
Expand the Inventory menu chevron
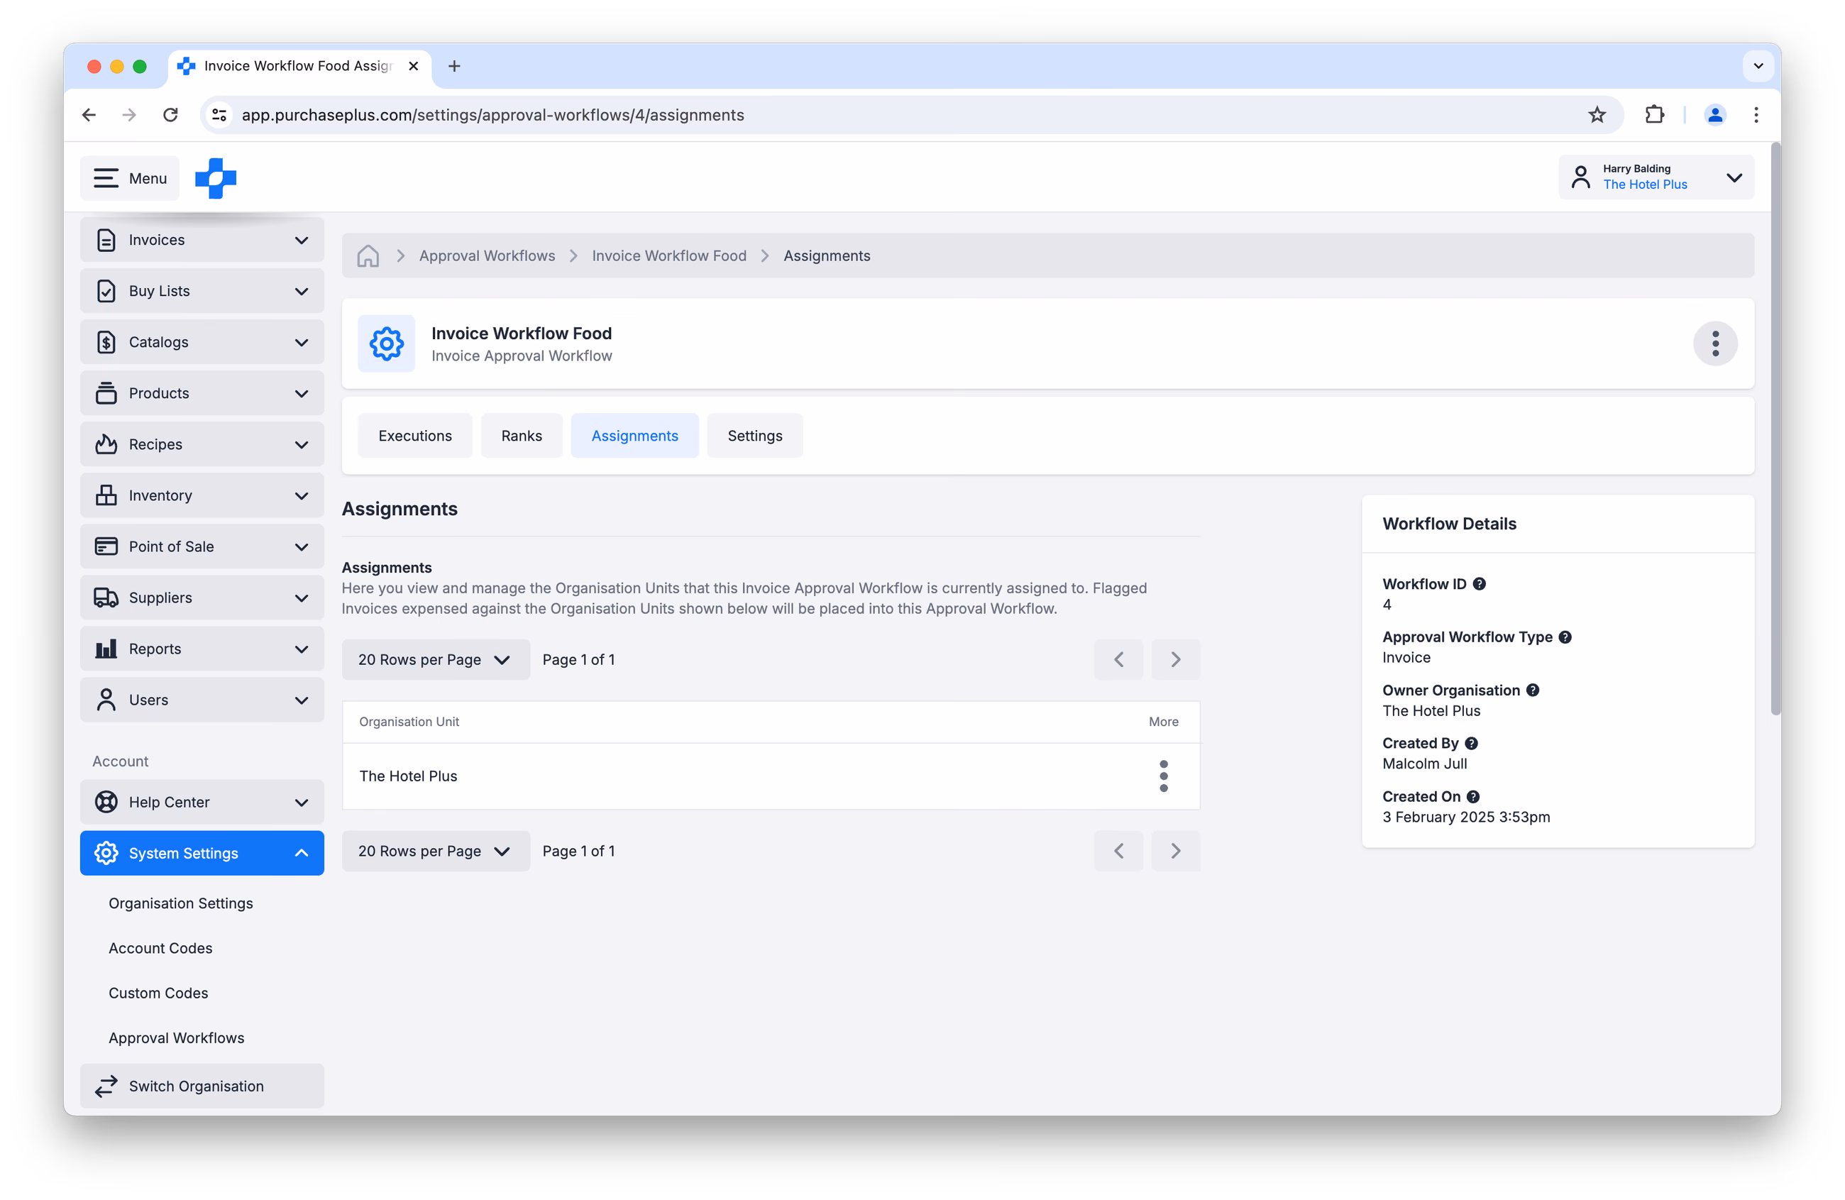coord(302,497)
